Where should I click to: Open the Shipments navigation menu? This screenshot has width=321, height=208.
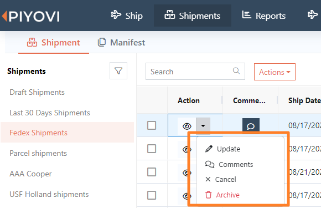click(x=193, y=16)
